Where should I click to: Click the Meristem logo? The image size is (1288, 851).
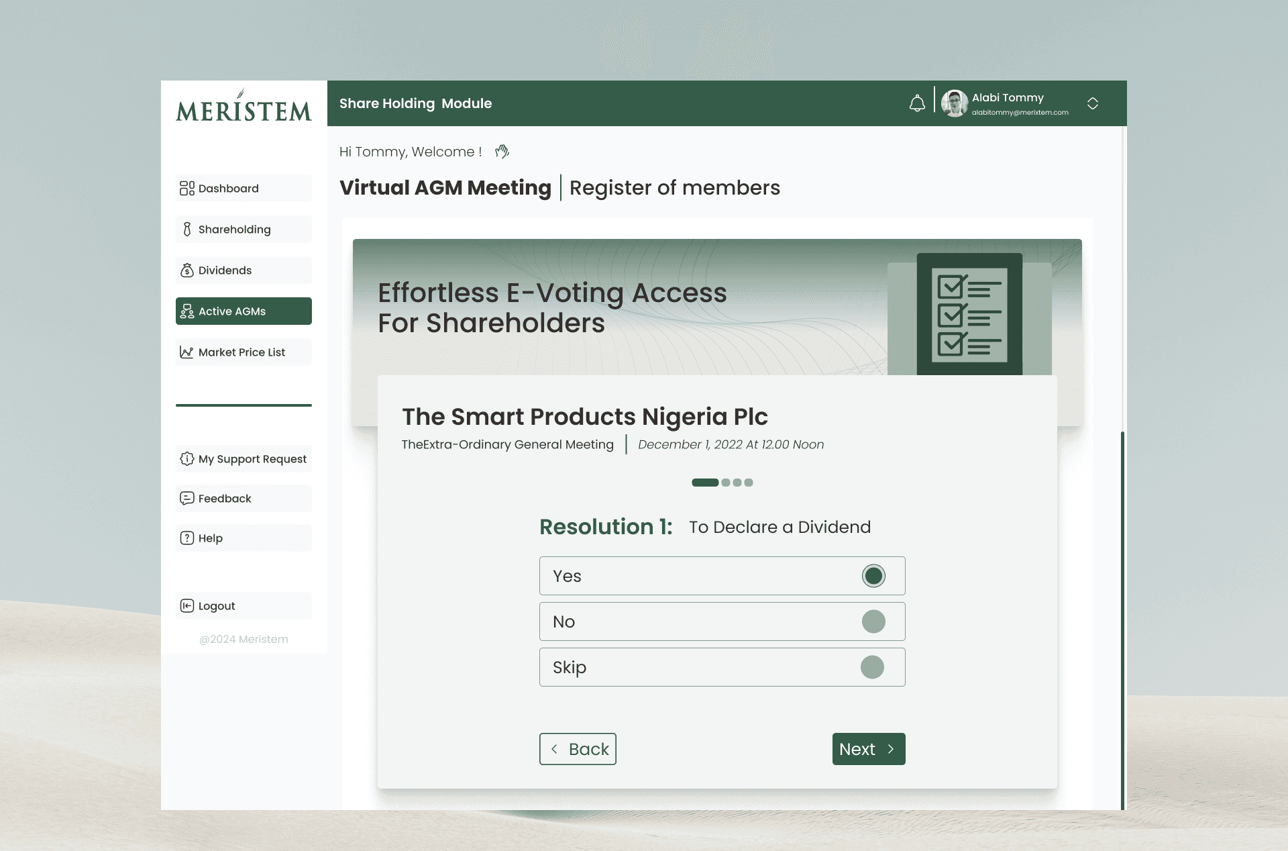pyautogui.click(x=244, y=106)
